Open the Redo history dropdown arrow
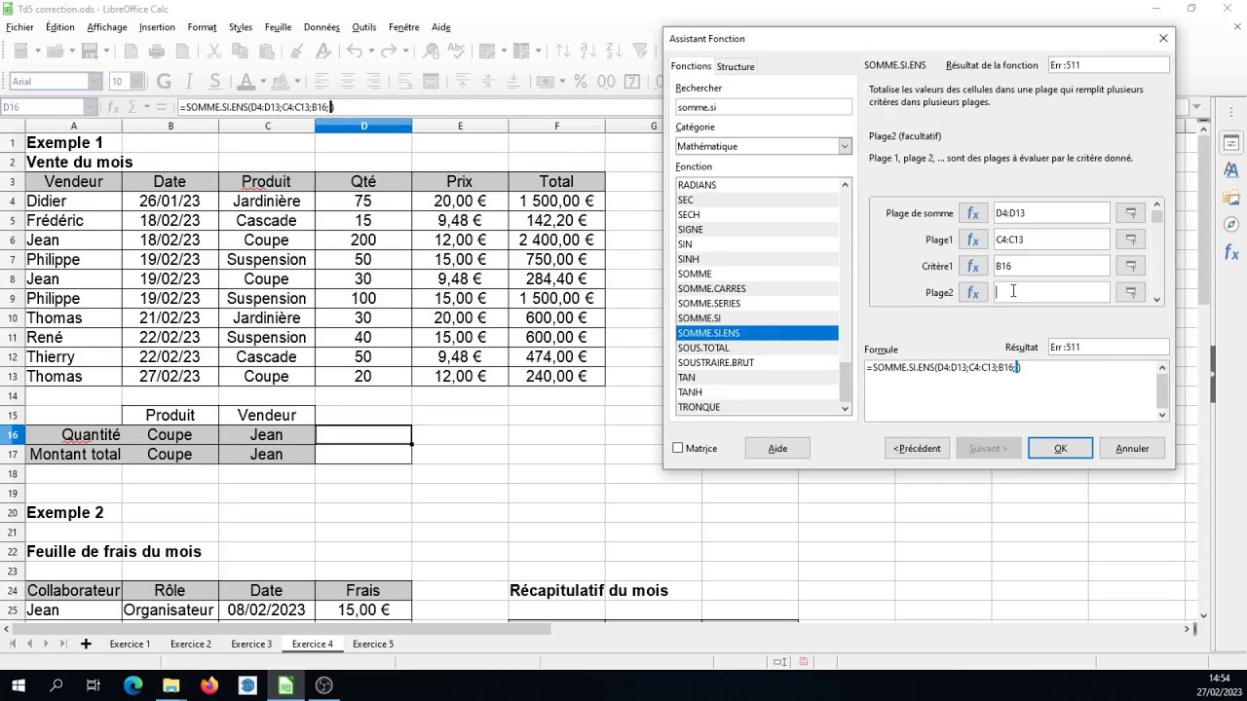 coord(407,51)
